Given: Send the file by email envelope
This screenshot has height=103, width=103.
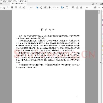Looking at the screenshot, I should coord(99,8).
